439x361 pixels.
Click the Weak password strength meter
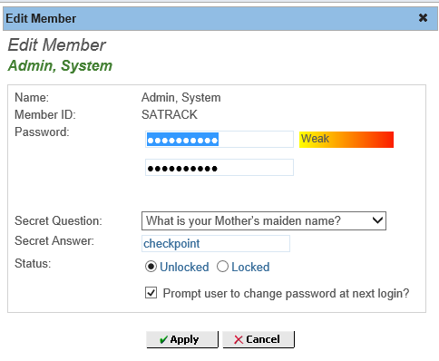tap(346, 140)
